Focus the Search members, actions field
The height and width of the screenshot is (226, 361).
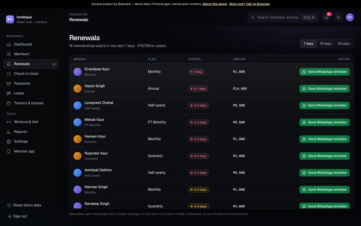point(283,17)
